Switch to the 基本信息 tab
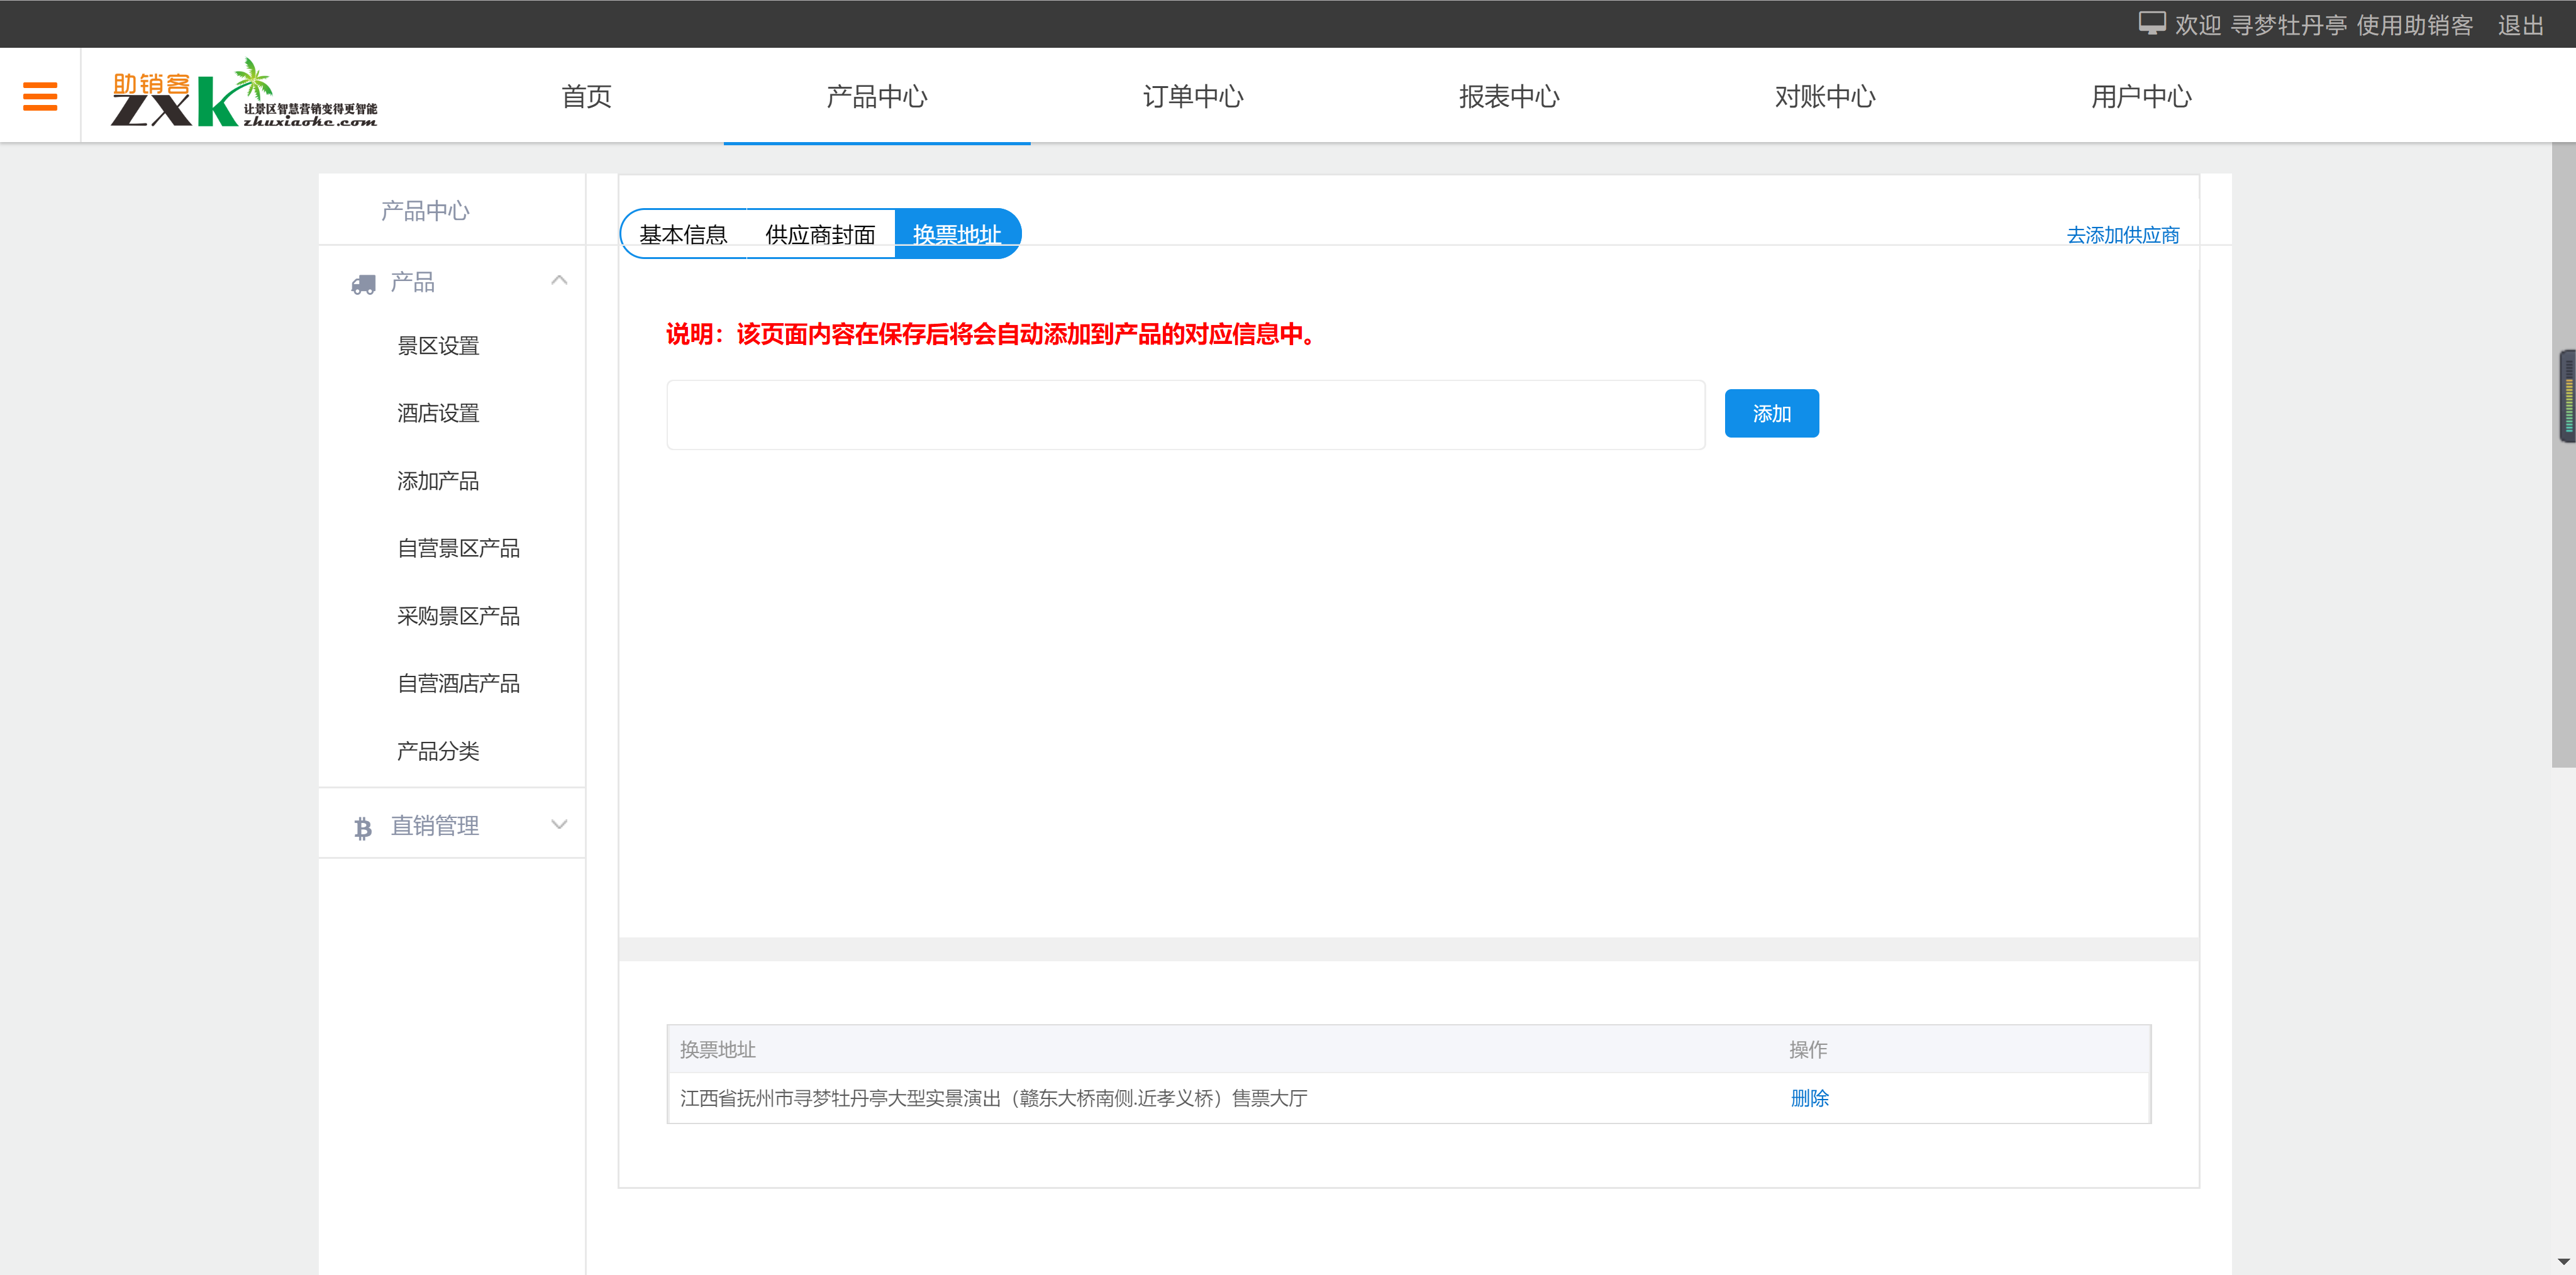2576x1275 pixels. (x=684, y=234)
